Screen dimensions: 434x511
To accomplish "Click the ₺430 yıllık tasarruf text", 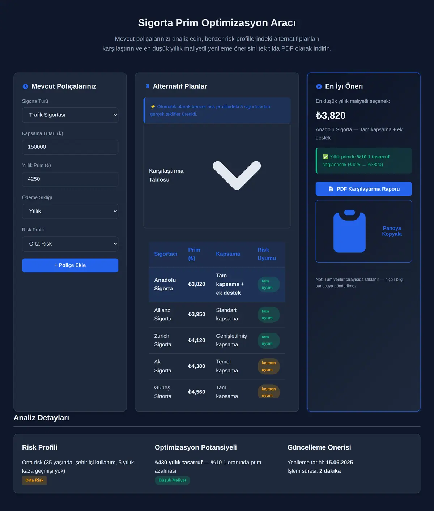I will click(x=179, y=463).
